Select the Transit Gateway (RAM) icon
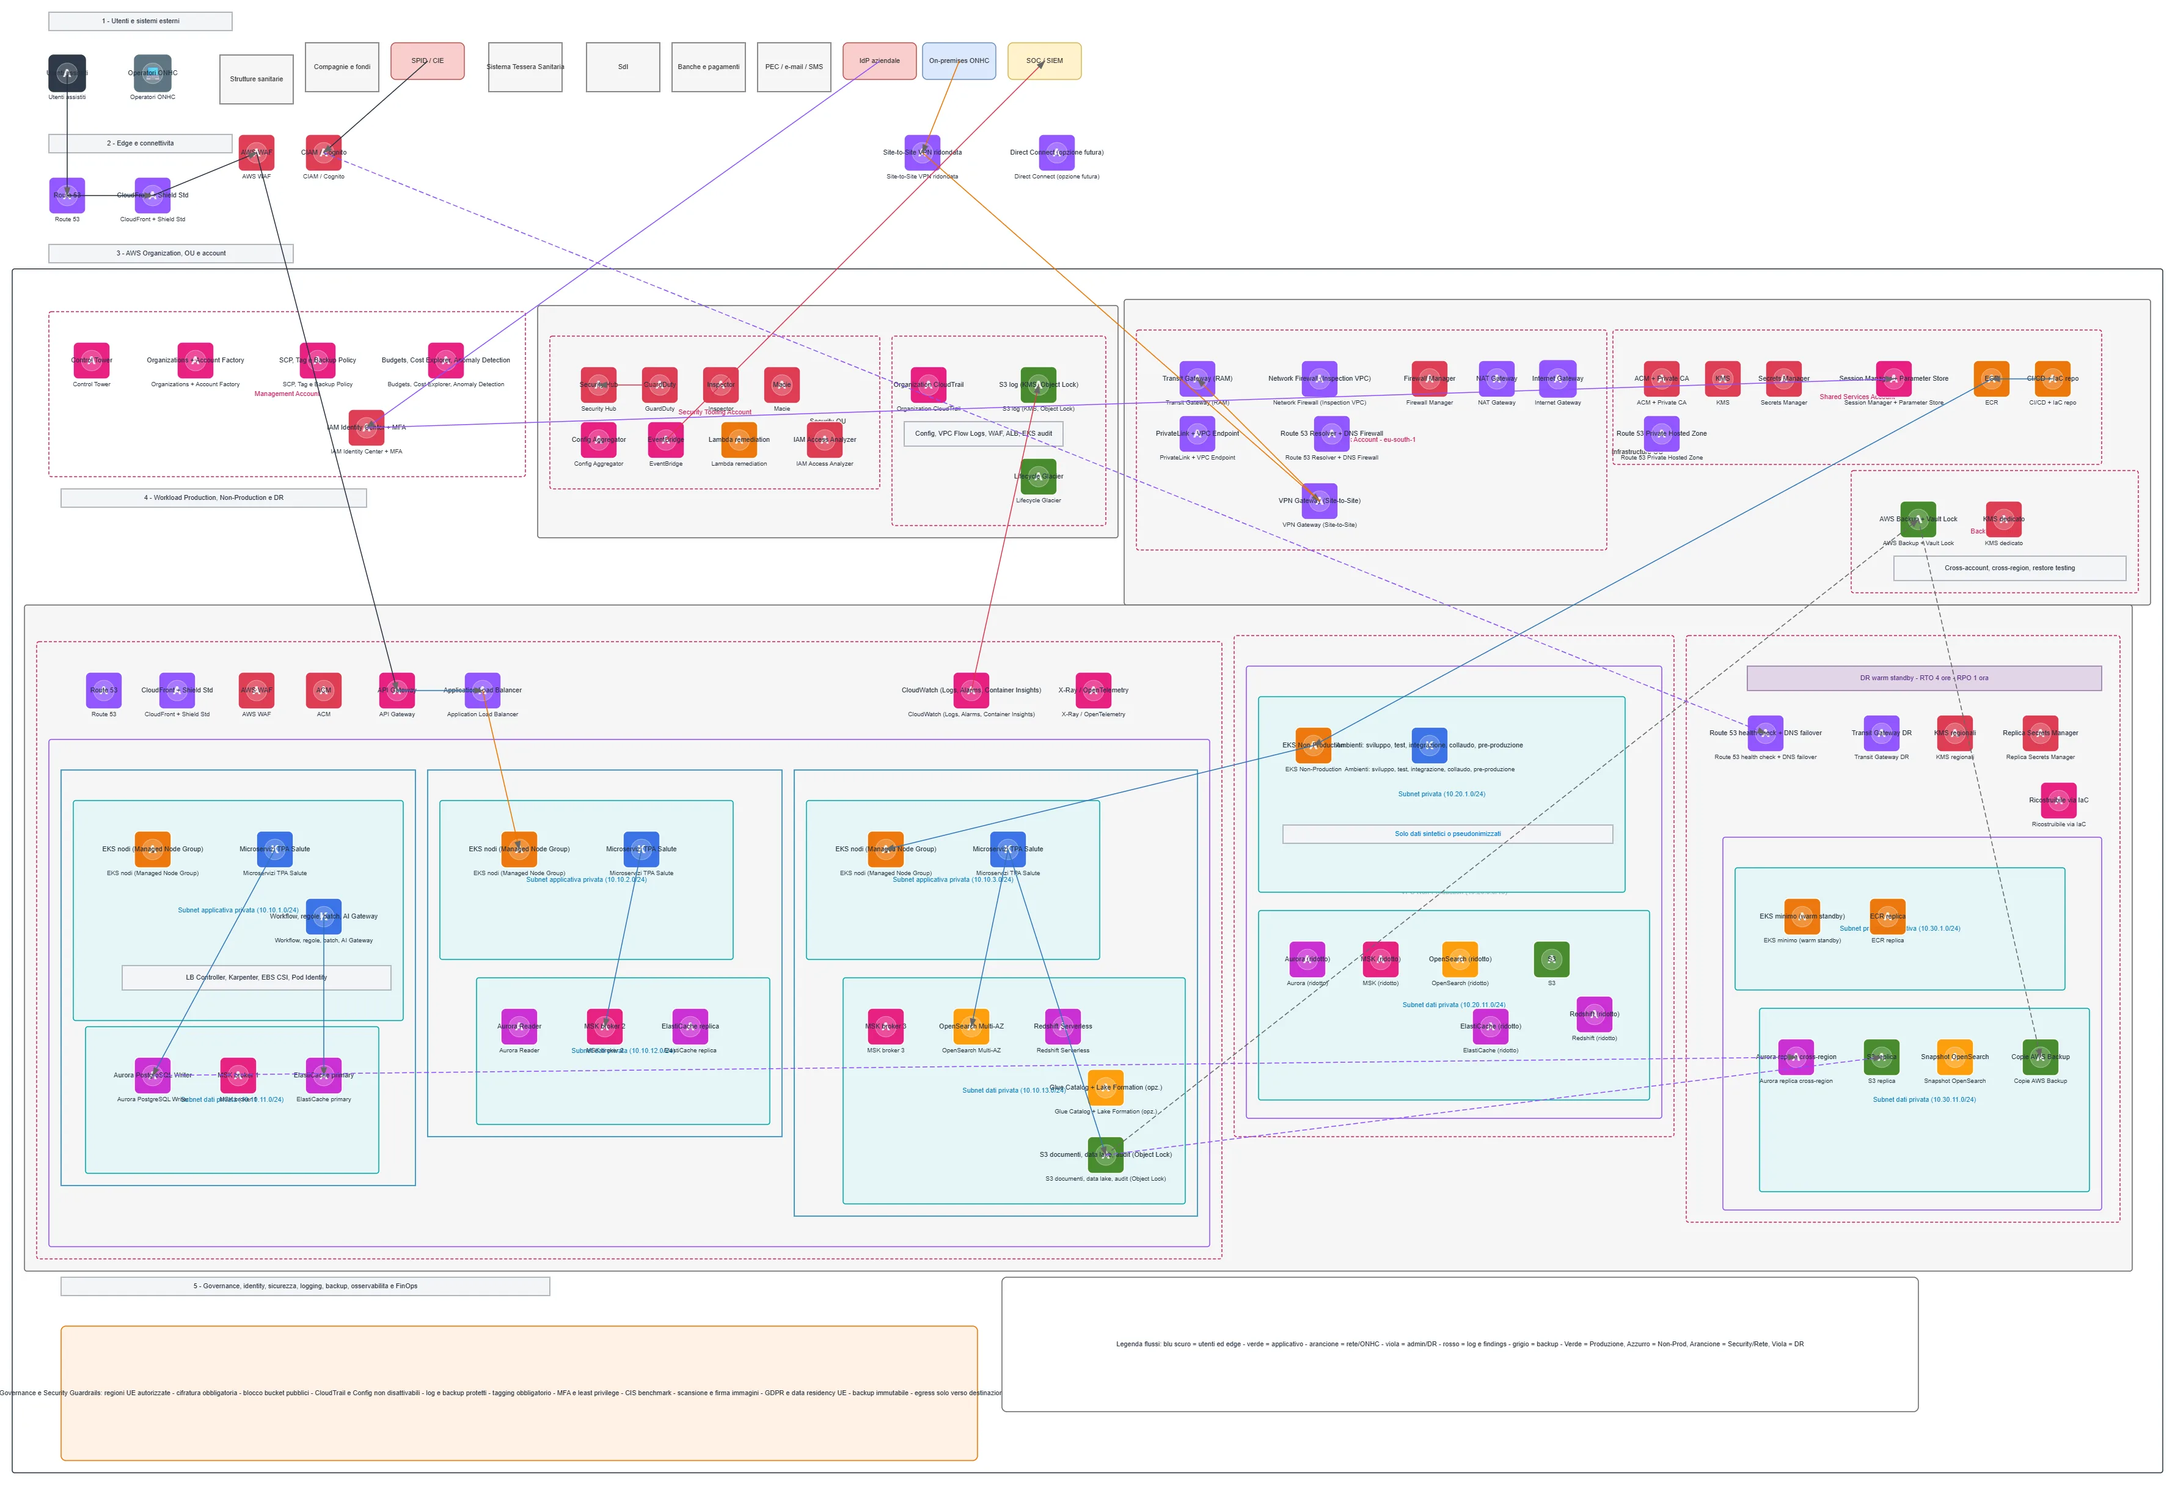 coord(1198,380)
